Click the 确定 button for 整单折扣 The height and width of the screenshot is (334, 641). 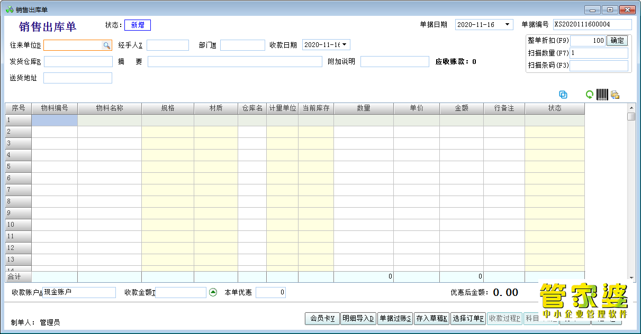click(x=617, y=41)
